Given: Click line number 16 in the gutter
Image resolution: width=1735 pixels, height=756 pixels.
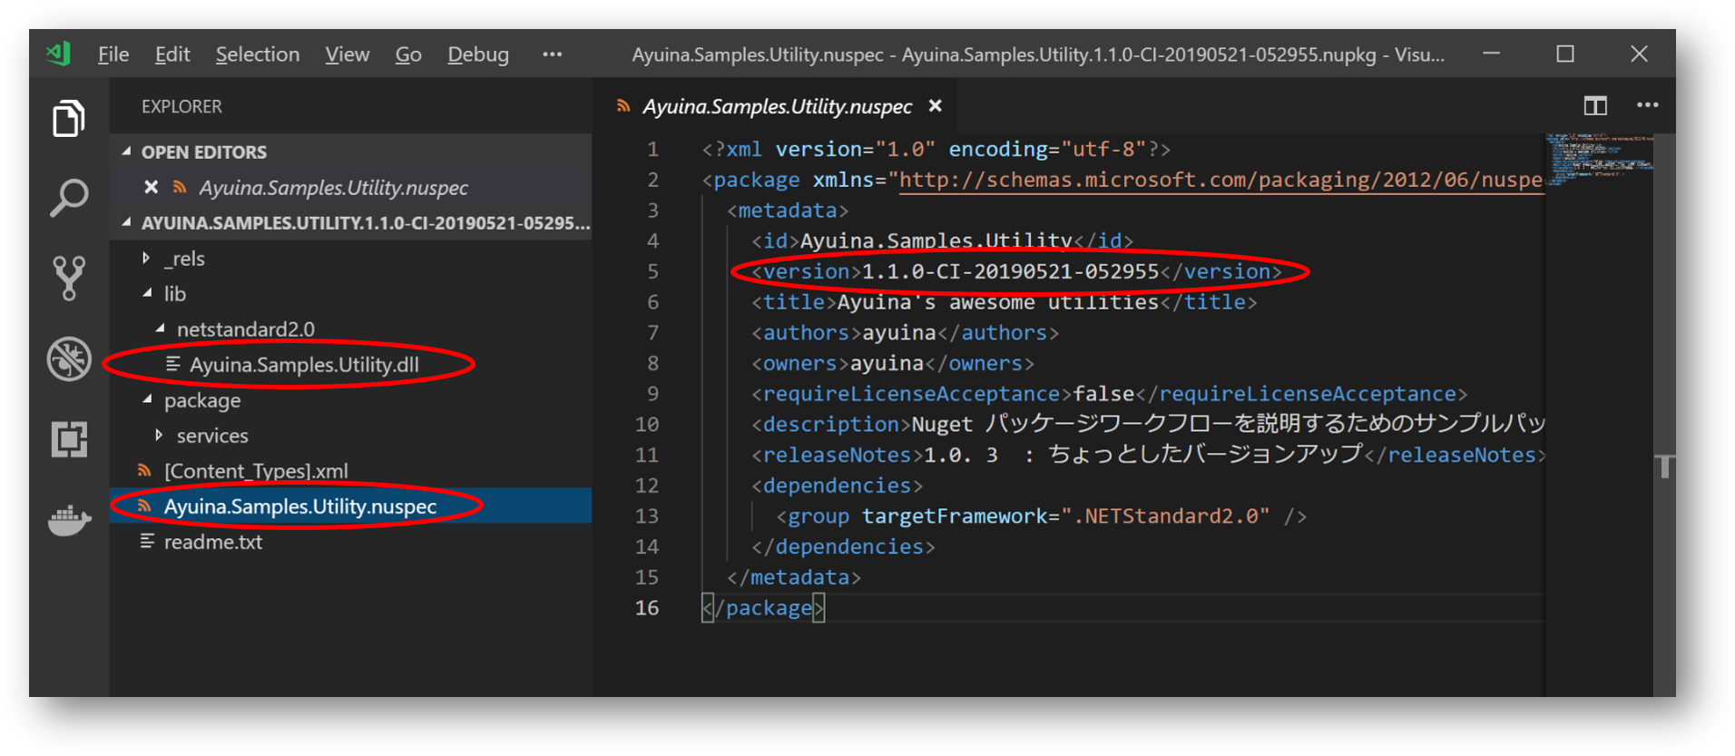Looking at the screenshot, I should point(647,608).
